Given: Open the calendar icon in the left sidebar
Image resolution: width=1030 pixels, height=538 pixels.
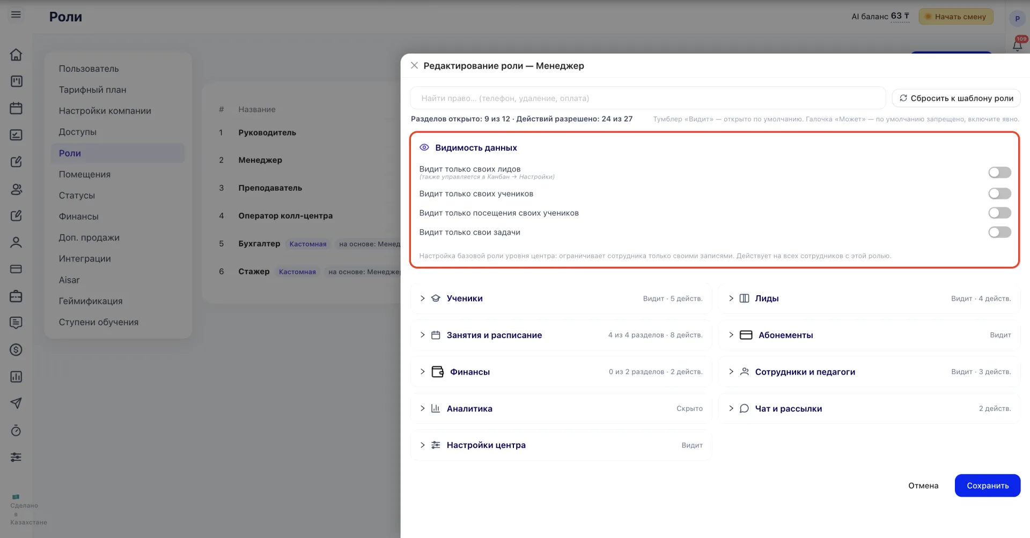Looking at the screenshot, I should coord(16,108).
